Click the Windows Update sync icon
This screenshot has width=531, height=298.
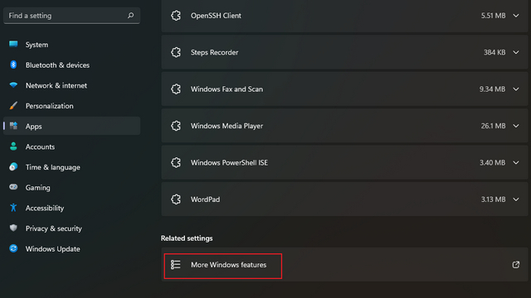point(13,248)
